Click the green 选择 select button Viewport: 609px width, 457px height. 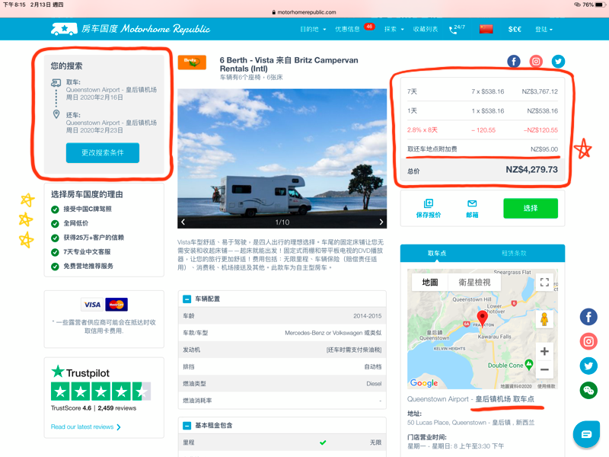(530, 208)
